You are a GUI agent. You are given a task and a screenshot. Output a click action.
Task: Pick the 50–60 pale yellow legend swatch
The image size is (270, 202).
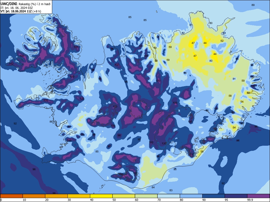124,196
